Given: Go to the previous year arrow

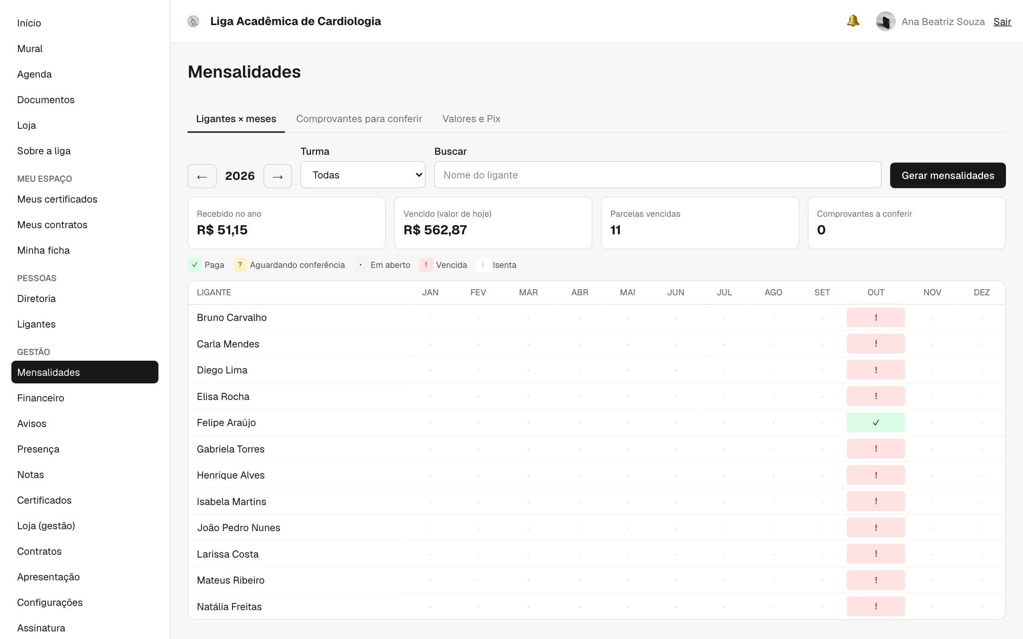Looking at the screenshot, I should 202,176.
